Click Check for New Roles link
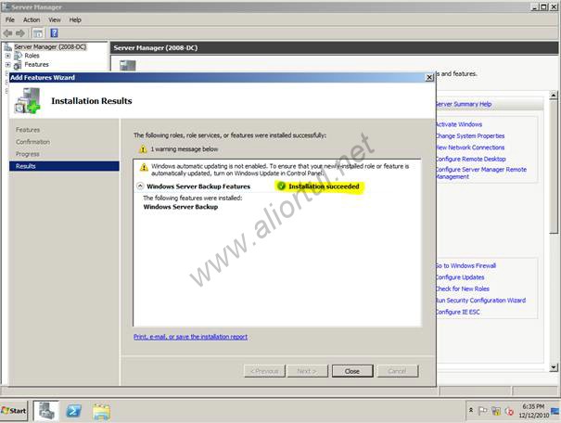The height and width of the screenshot is (423, 561). pyautogui.click(x=463, y=288)
